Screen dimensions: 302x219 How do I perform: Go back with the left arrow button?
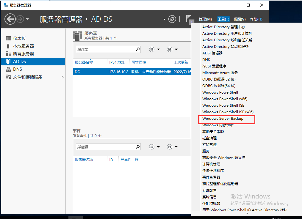coord(10,19)
